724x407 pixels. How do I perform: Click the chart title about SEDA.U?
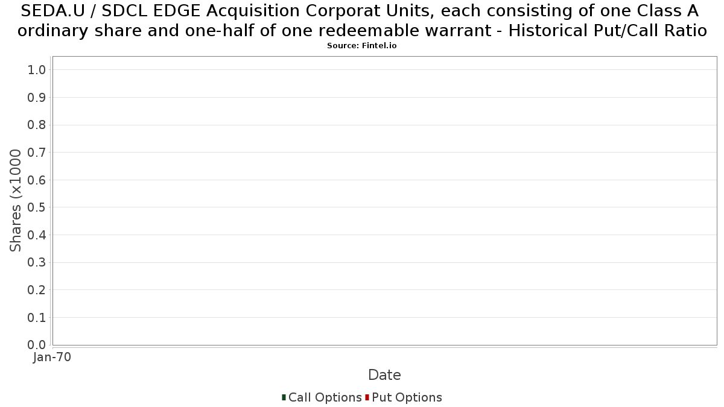click(362, 21)
